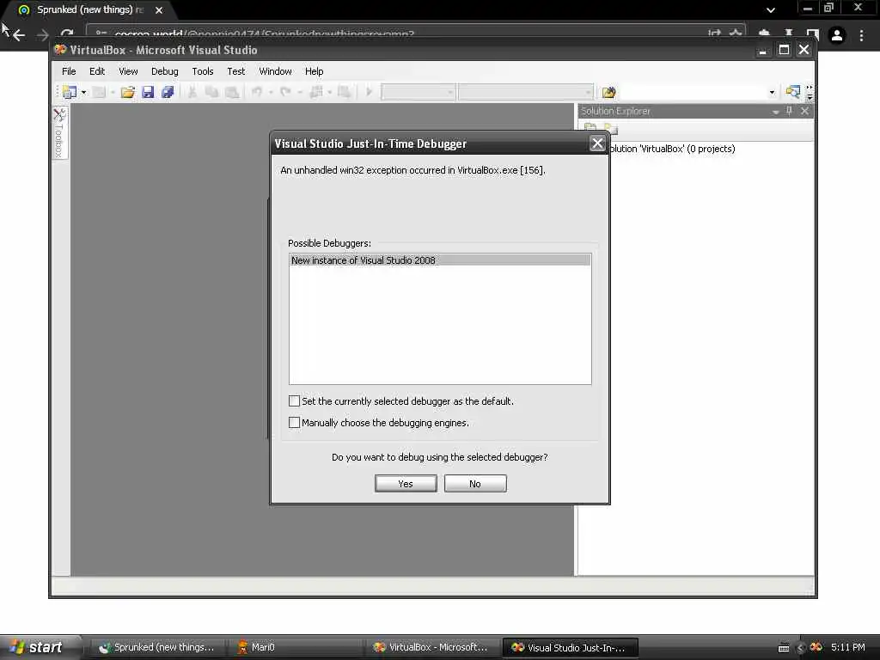Click the greyed-out Cut scissors icon
This screenshot has height=660, width=880.
[x=192, y=92]
